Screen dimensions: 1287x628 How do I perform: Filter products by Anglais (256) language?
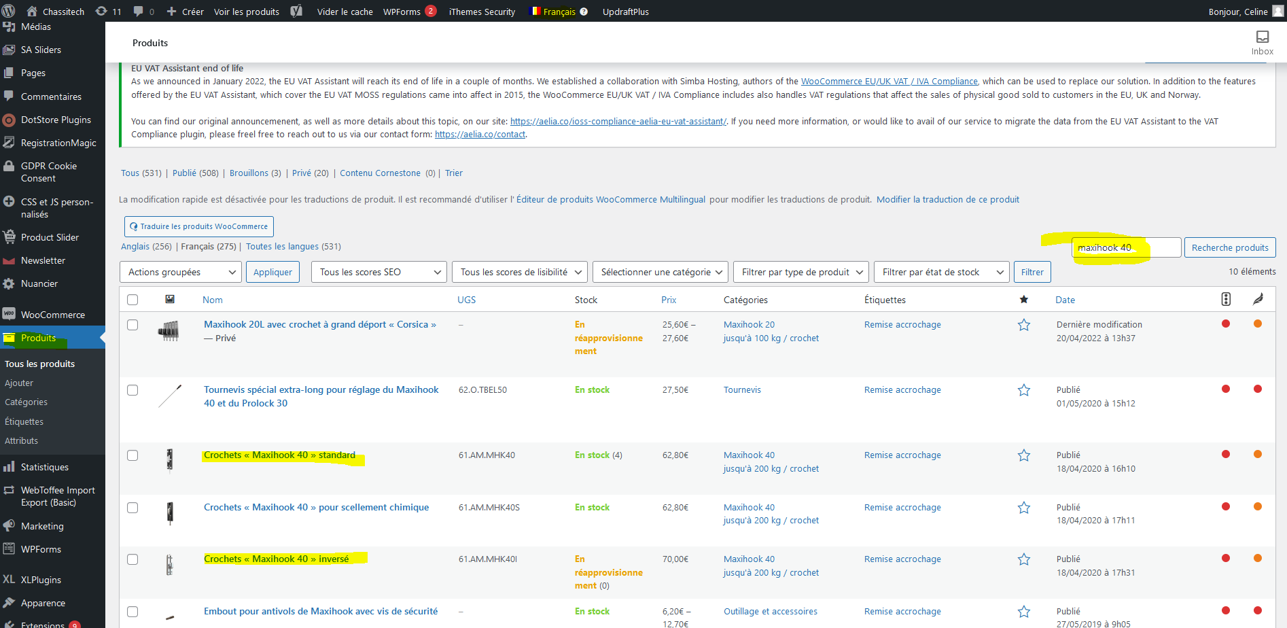click(x=146, y=246)
